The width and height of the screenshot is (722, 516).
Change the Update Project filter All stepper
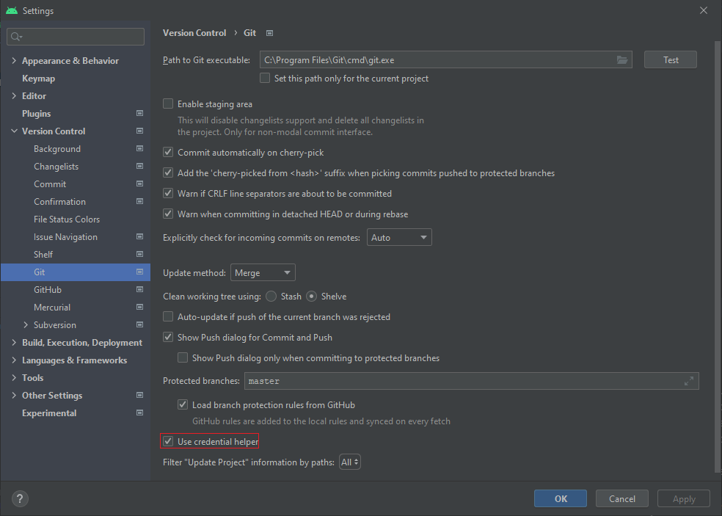click(x=350, y=462)
